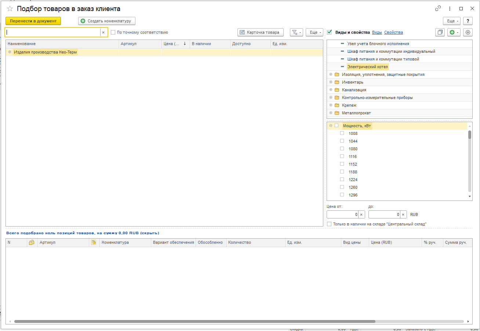Image resolution: width=480 pixels, height=331 pixels.
Task: Enable Только в наличии на складе checkbox
Action: tap(329, 224)
